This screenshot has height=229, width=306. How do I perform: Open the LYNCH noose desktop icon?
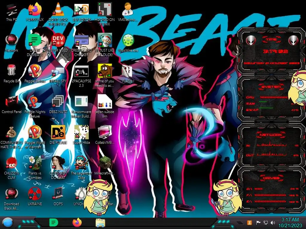click(x=80, y=194)
